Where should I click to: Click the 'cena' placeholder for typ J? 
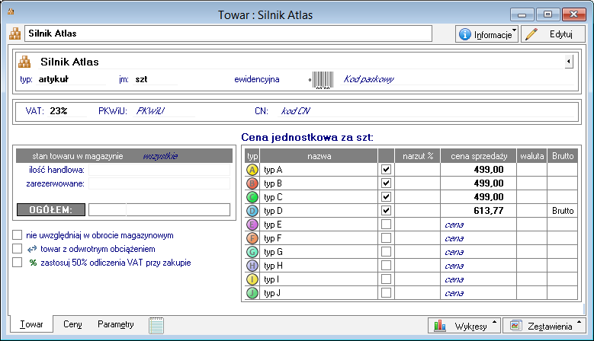454,293
